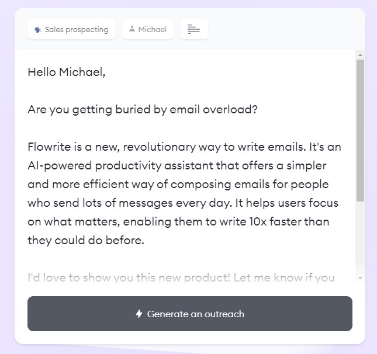The height and width of the screenshot is (354, 377).
Task: Click the scrollbar up arrow
Action: 360,55
